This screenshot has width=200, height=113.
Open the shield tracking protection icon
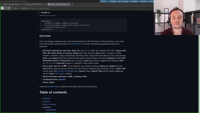click(13, 8)
